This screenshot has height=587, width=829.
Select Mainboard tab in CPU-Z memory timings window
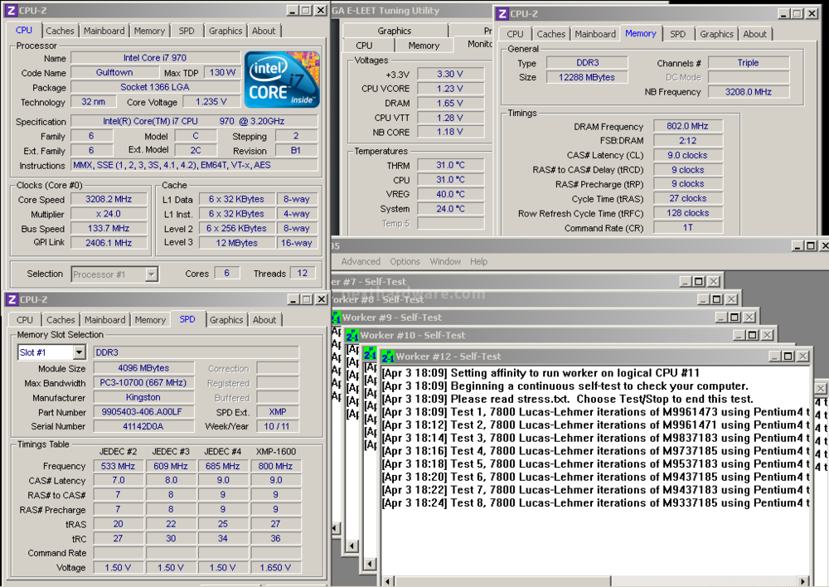pyautogui.click(x=595, y=34)
